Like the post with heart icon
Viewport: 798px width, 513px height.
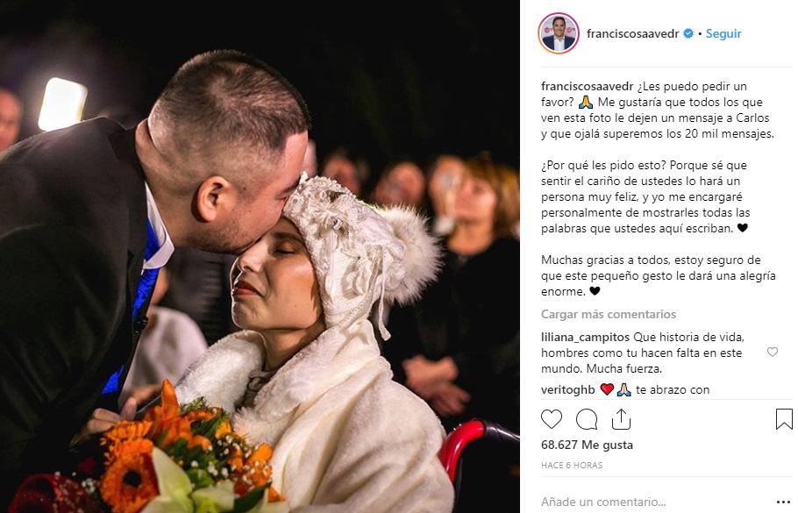(552, 419)
